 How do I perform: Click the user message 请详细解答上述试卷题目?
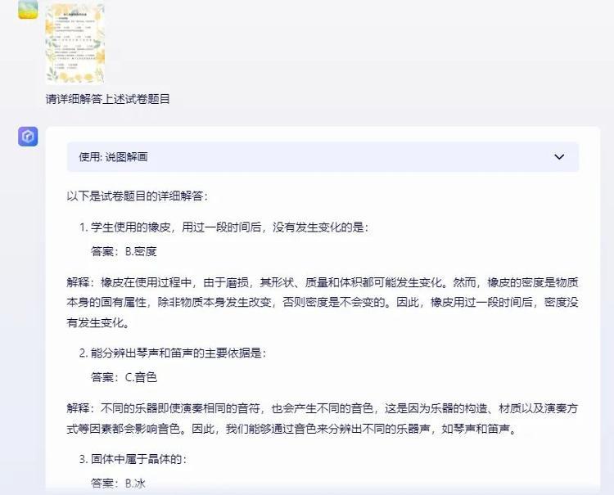click(x=108, y=99)
